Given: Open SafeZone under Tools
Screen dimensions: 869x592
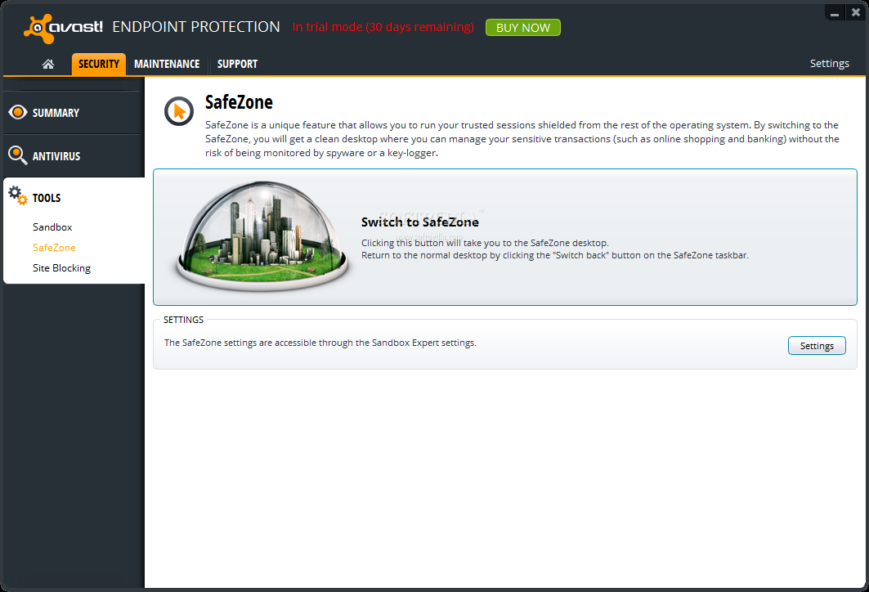Looking at the screenshot, I should 54,247.
